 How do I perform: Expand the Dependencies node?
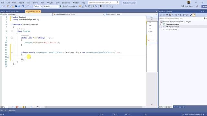[163, 27]
